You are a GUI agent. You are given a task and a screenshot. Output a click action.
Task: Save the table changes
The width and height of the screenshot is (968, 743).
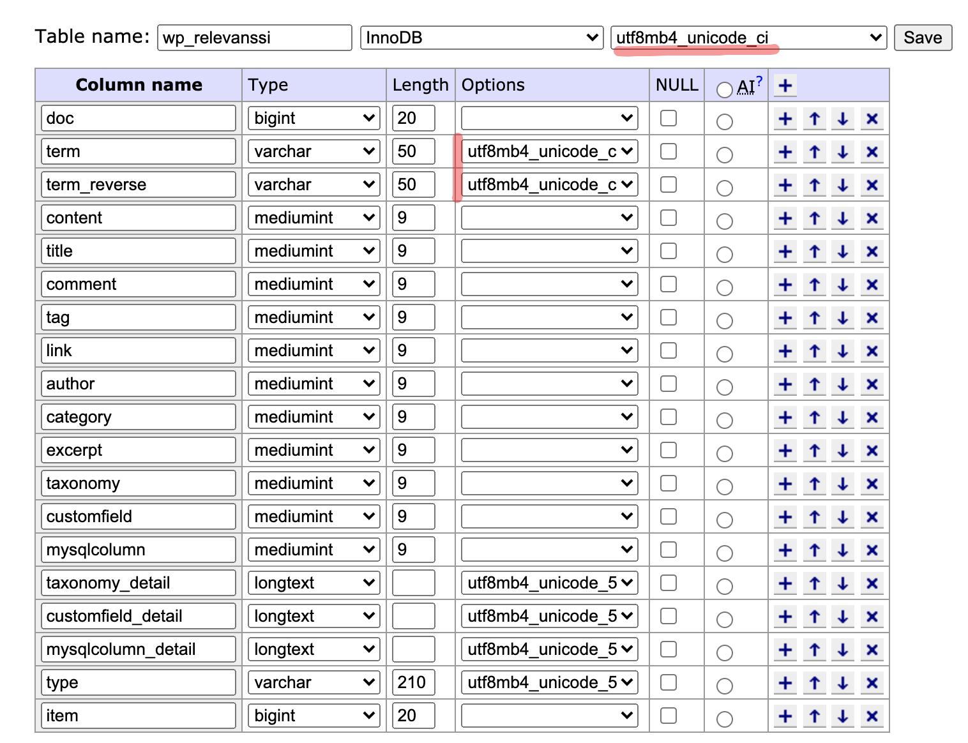(923, 38)
